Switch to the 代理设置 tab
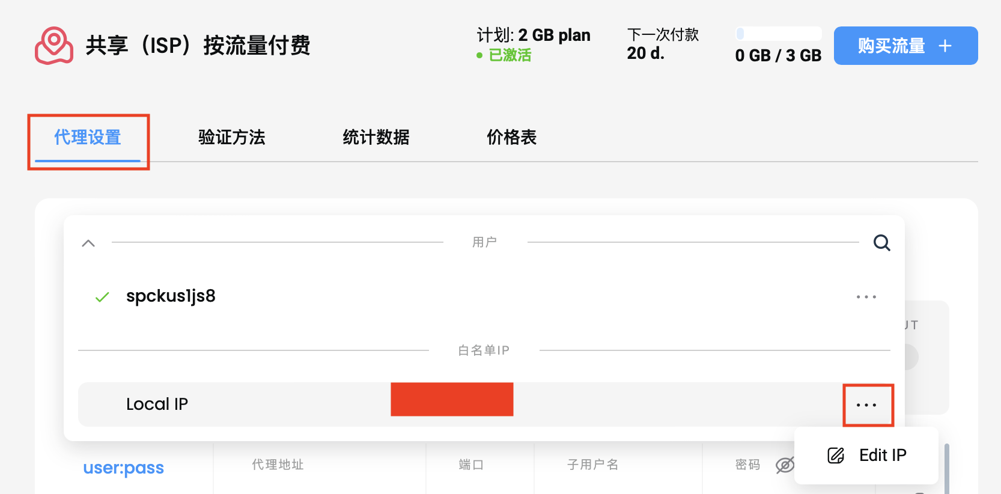Image resolution: width=1001 pixels, height=494 pixels. [88, 138]
